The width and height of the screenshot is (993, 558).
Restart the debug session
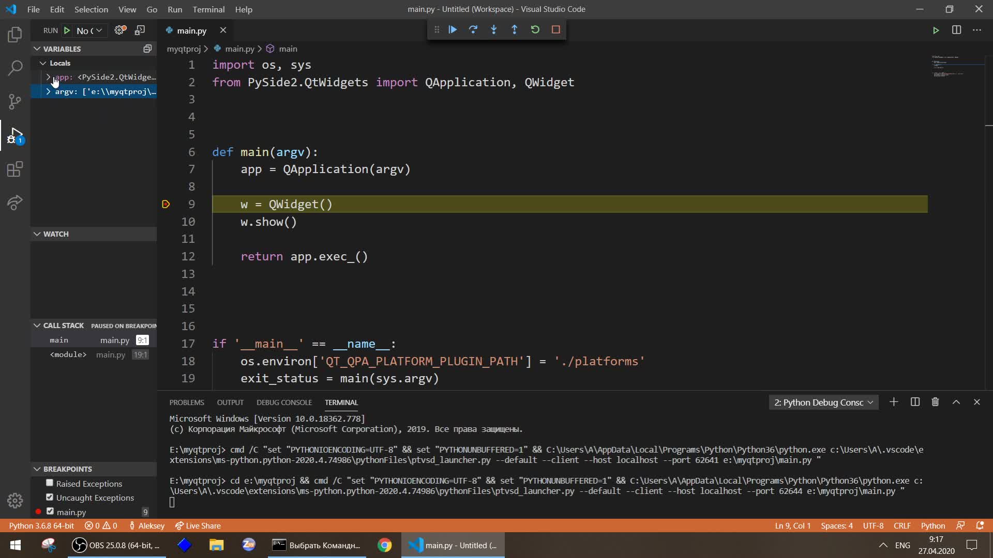[535, 29]
